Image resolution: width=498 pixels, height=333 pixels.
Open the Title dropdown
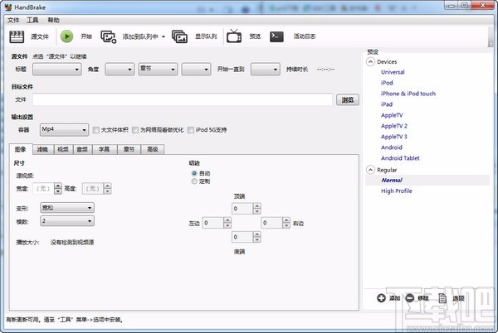click(56, 69)
